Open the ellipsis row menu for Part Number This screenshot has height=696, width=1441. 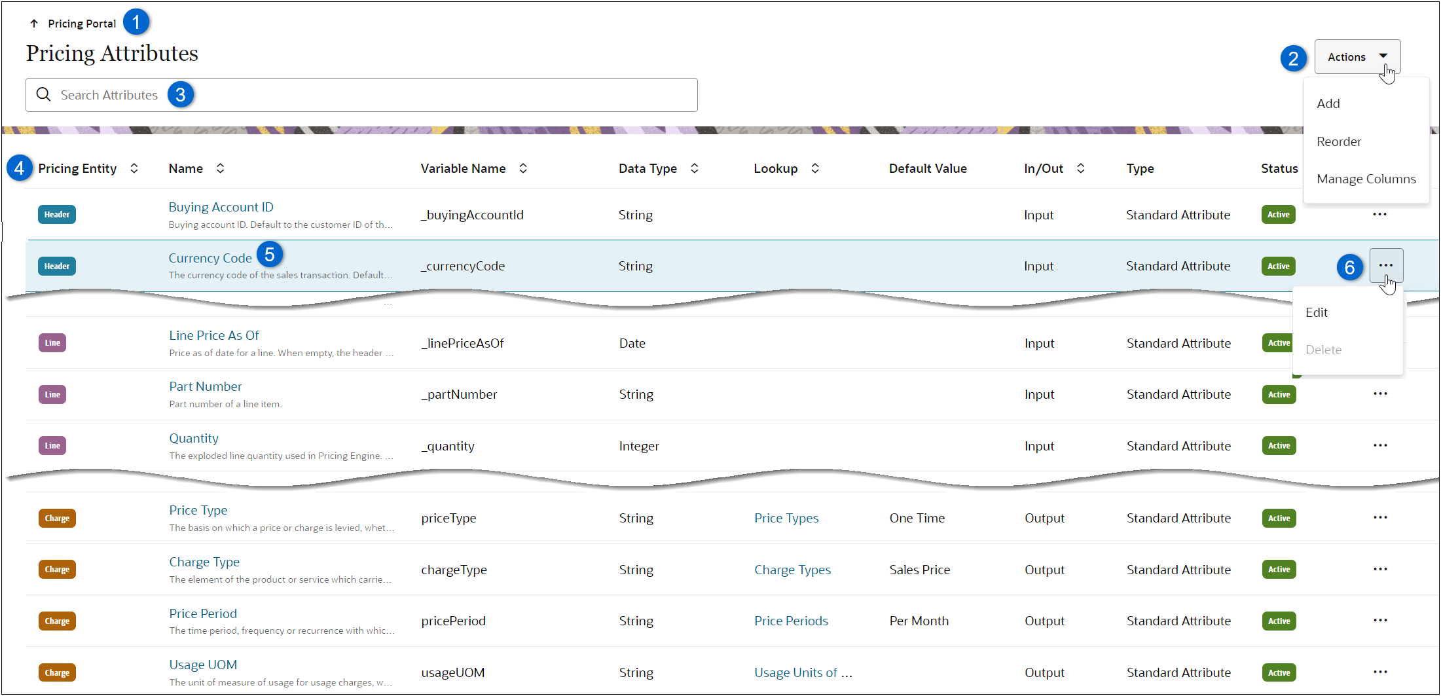pos(1380,394)
